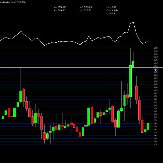
Task: Click the 'OC: 7.36' readout
Action: pyautogui.click(x=111, y=7)
